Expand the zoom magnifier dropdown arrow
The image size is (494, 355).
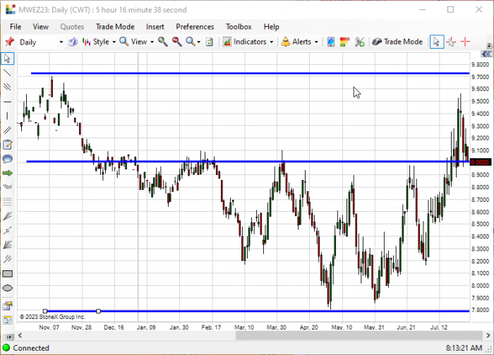[199, 42]
